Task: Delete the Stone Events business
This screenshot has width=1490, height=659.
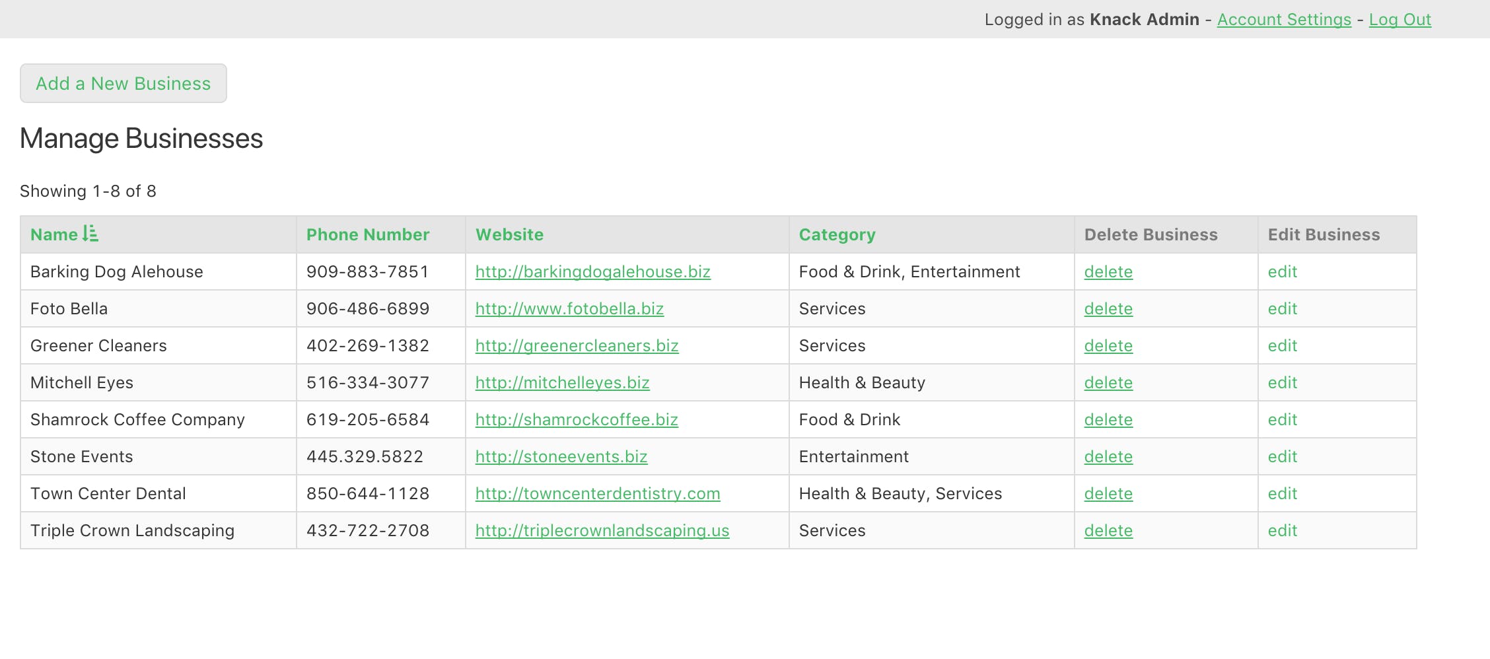Action: pyautogui.click(x=1108, y=456)
